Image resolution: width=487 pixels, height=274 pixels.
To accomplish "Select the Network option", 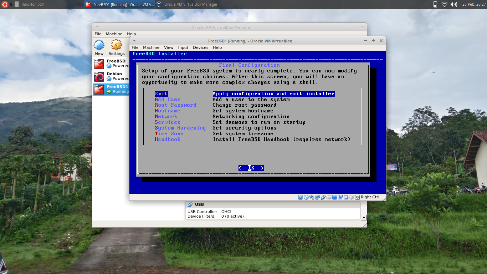I will tap(166, 117).
